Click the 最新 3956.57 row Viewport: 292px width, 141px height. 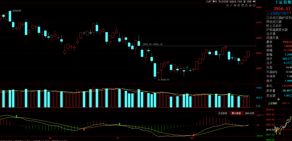(279, 42)
